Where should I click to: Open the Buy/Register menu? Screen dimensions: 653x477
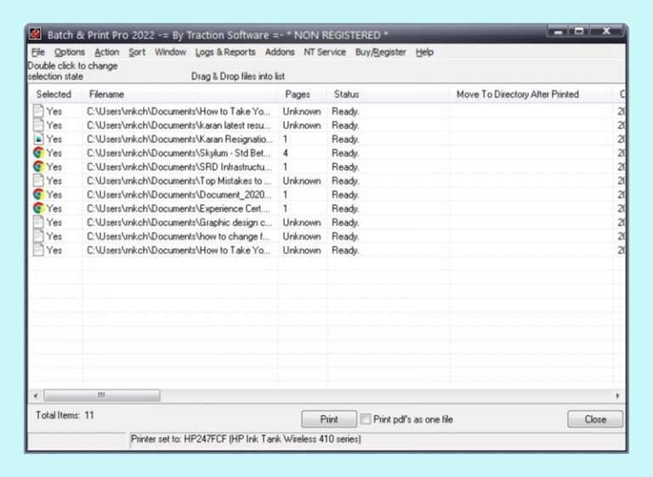[x=381, y=52]
